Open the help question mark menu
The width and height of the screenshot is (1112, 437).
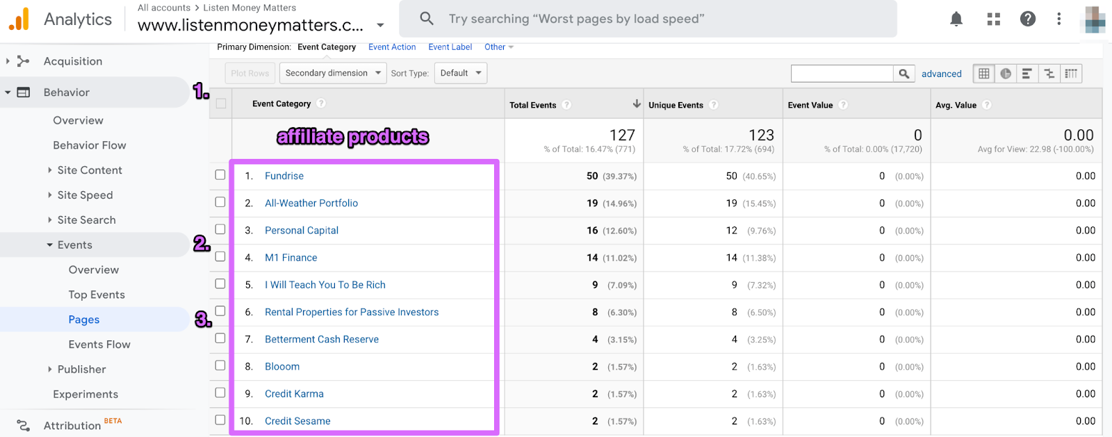pyautogui.click(x=1028, y=19)
